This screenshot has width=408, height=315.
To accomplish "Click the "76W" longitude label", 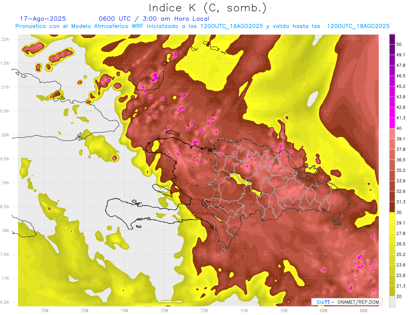I will pos(45,310).
